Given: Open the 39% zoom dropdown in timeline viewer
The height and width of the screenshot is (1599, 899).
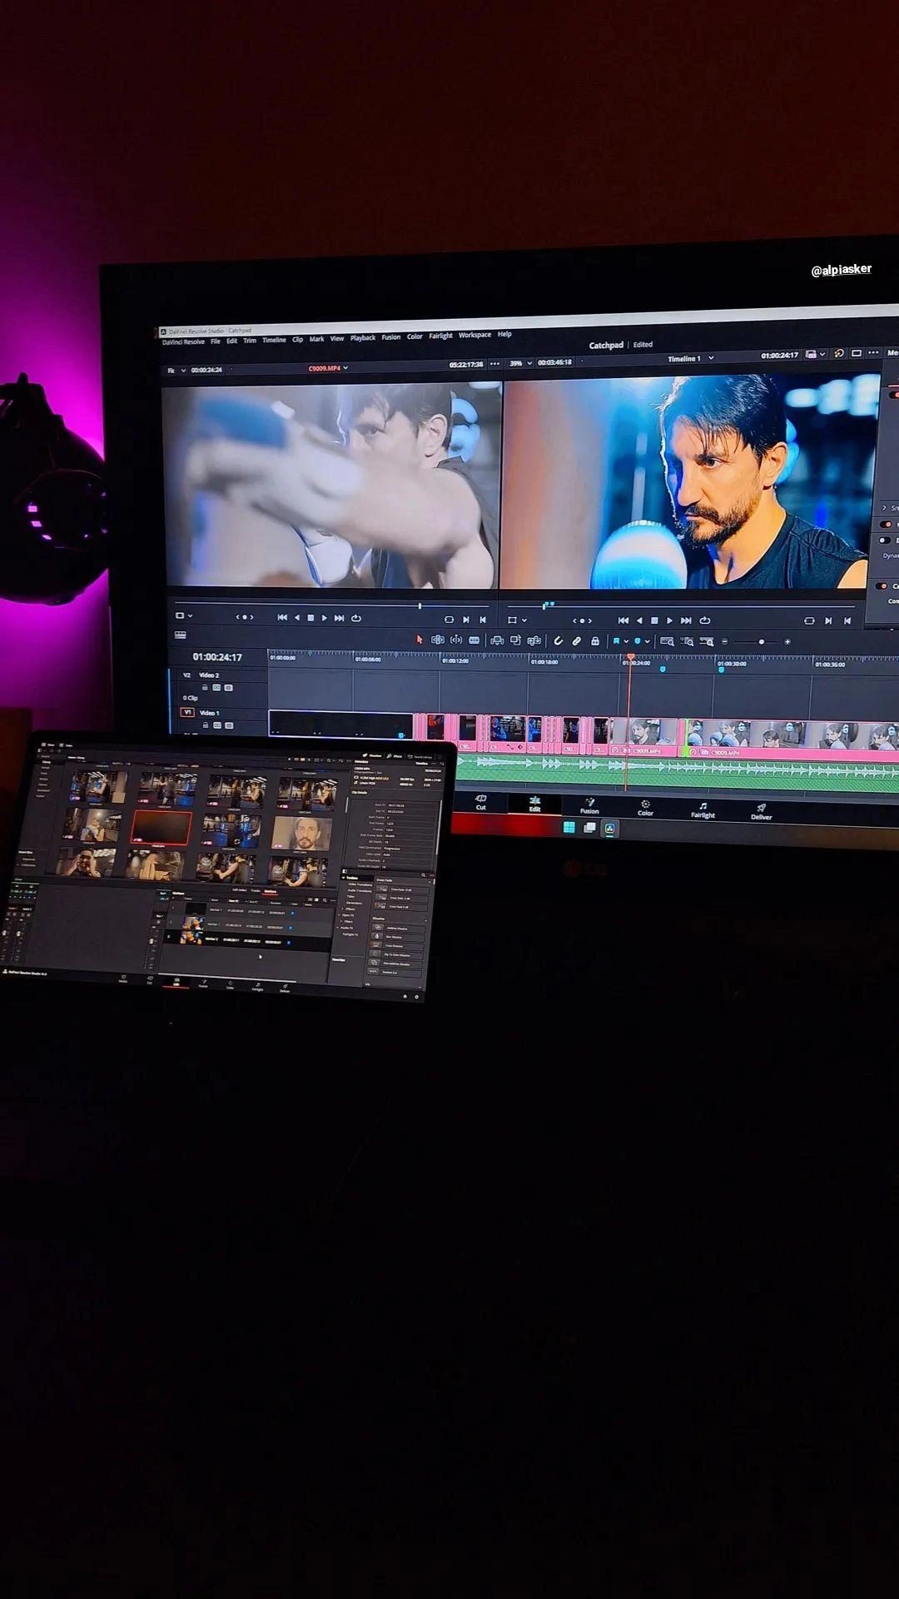Looking at the screenshot, I should point(520,363).
